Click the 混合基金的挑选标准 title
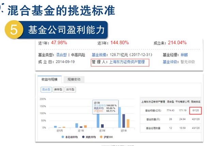The width and height of the screenshot is (218, 146). coord(61,11)
